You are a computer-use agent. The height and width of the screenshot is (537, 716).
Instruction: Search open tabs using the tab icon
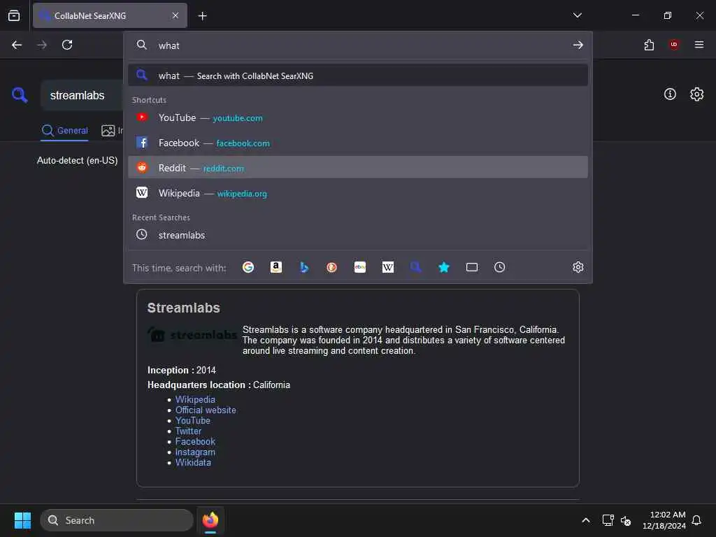point(472,267)
